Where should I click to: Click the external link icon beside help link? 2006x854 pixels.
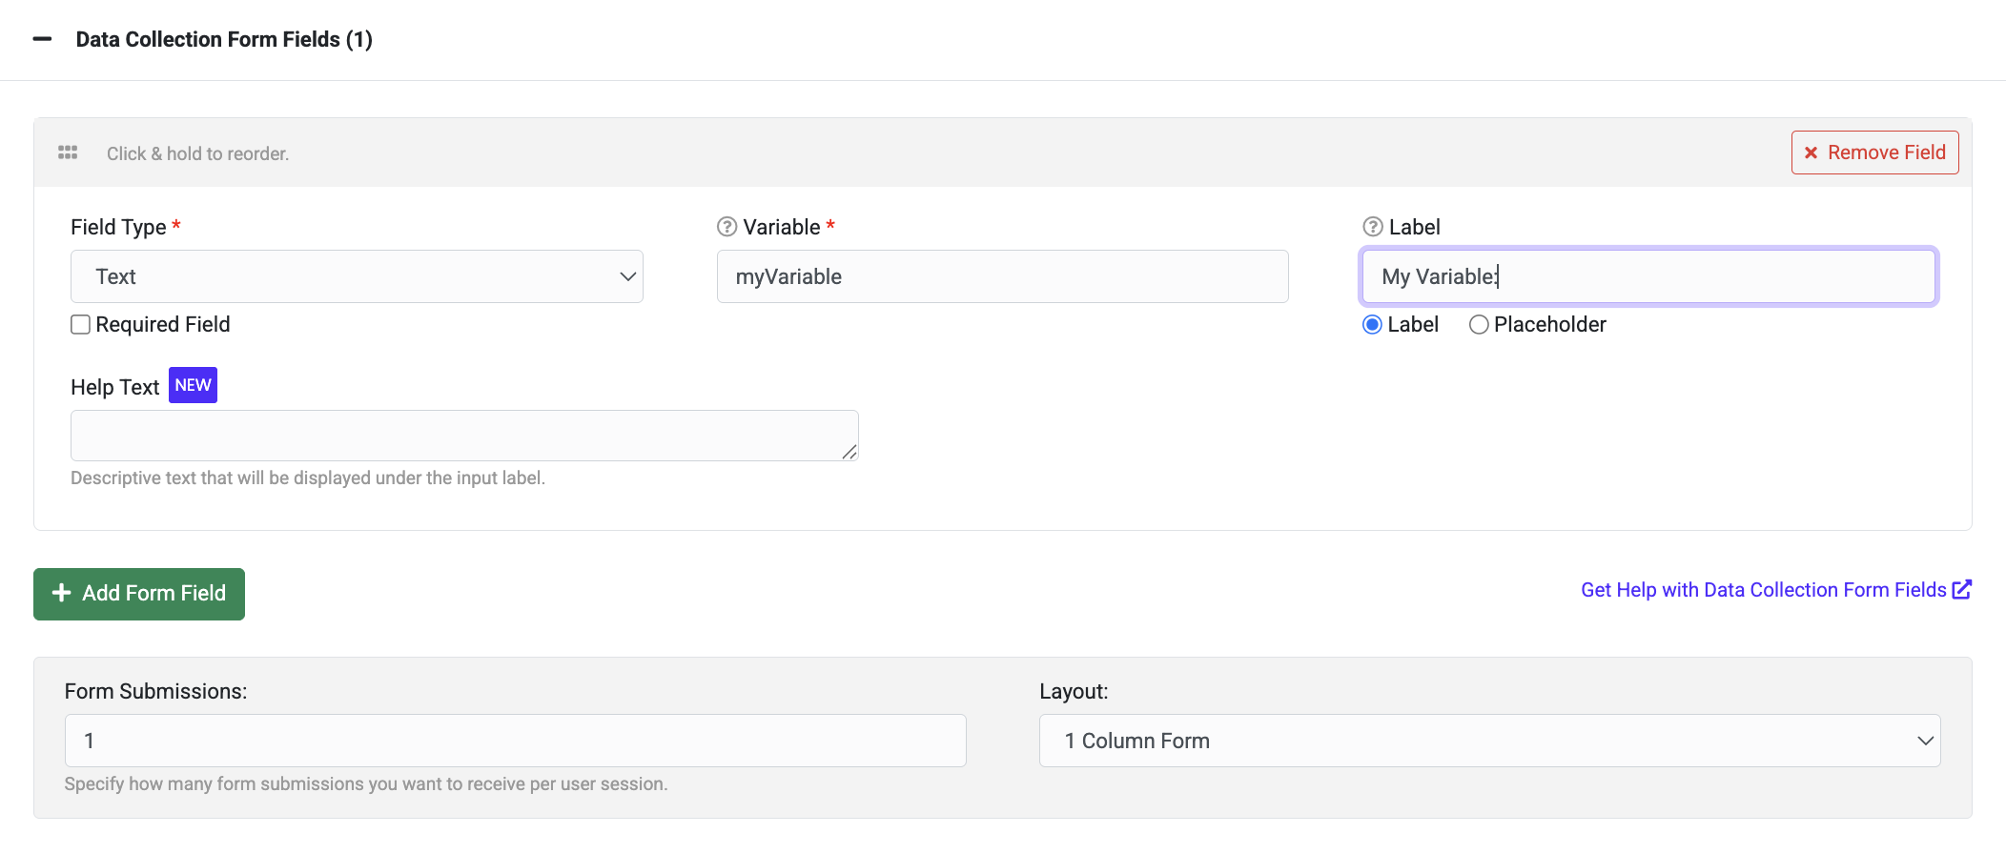tap(1961, 590)
